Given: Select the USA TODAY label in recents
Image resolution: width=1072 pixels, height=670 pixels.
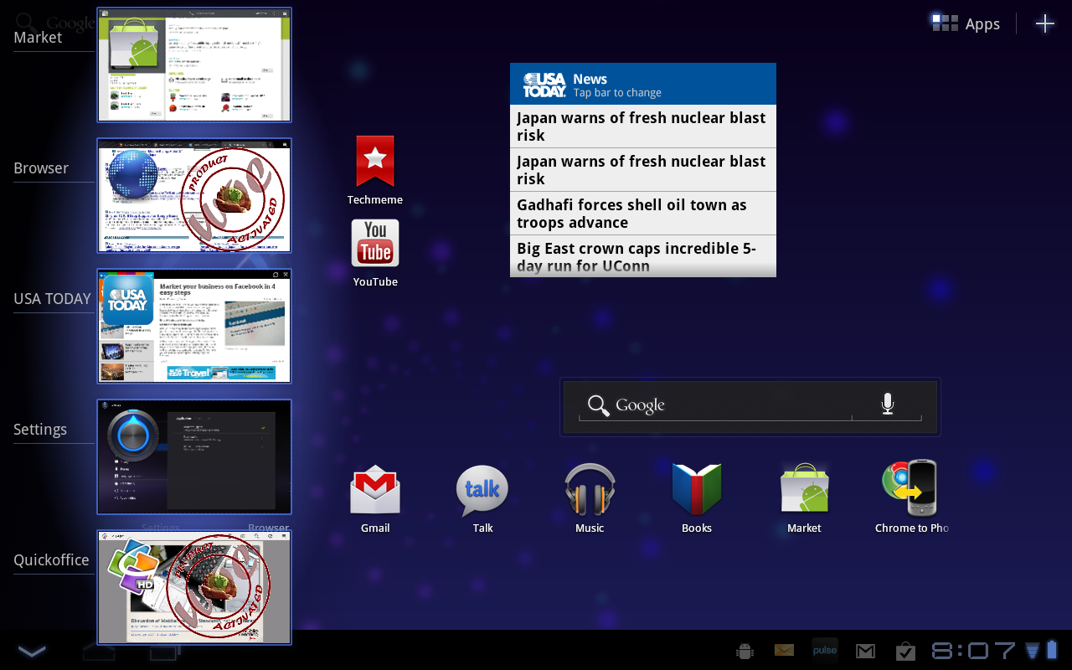Looking at the screenshot, I should [52, 299].
